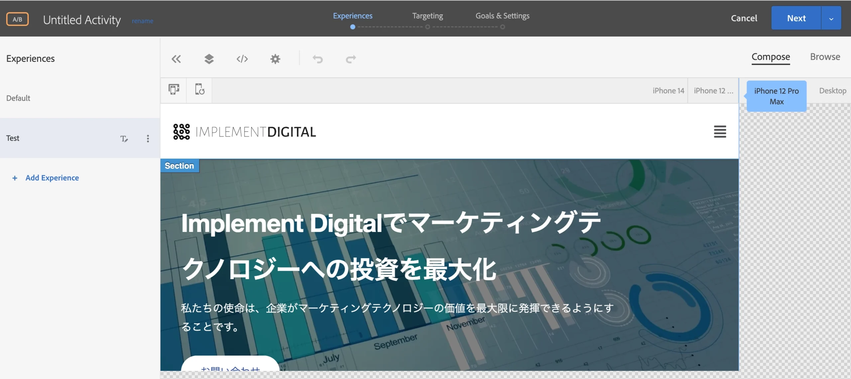Redo the last change
851x379 pixels.
click(351, 59)
